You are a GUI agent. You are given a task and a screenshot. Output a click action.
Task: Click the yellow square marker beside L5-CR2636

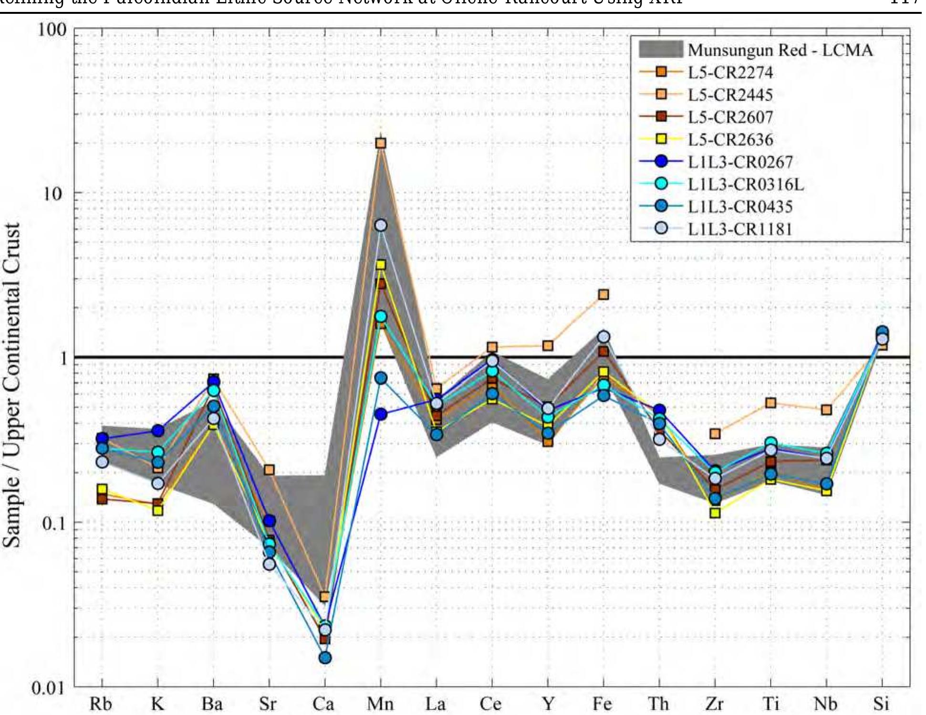661,139
